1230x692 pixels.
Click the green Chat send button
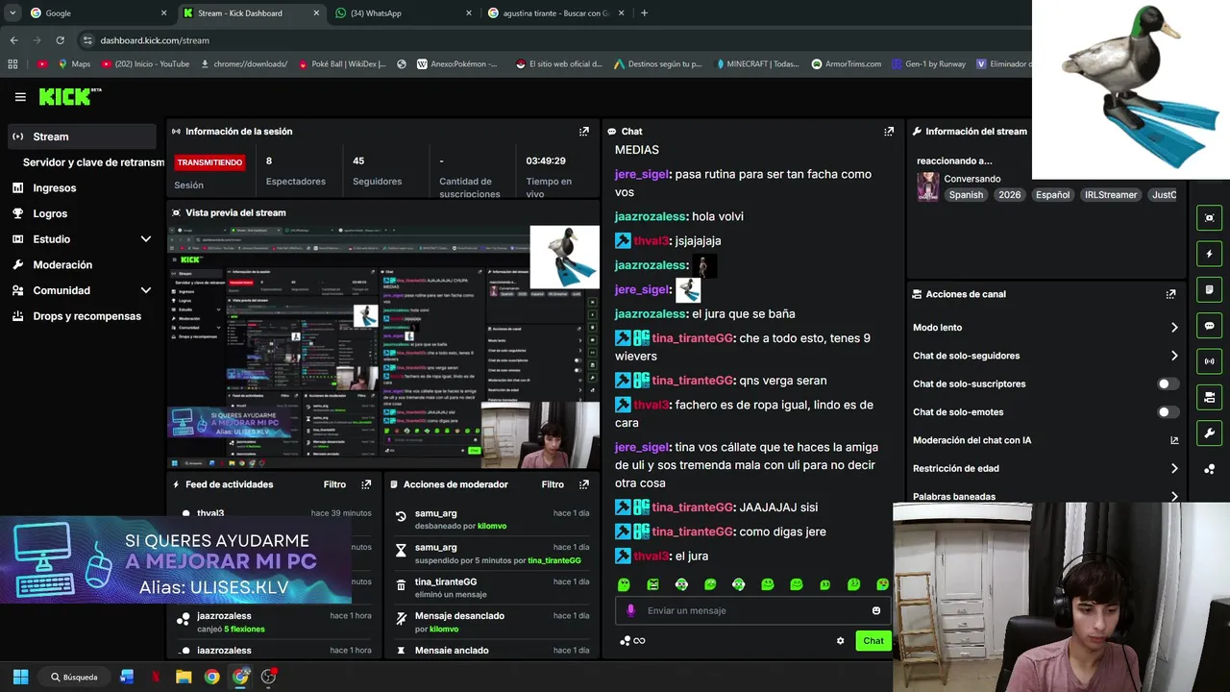coord(873,641)
